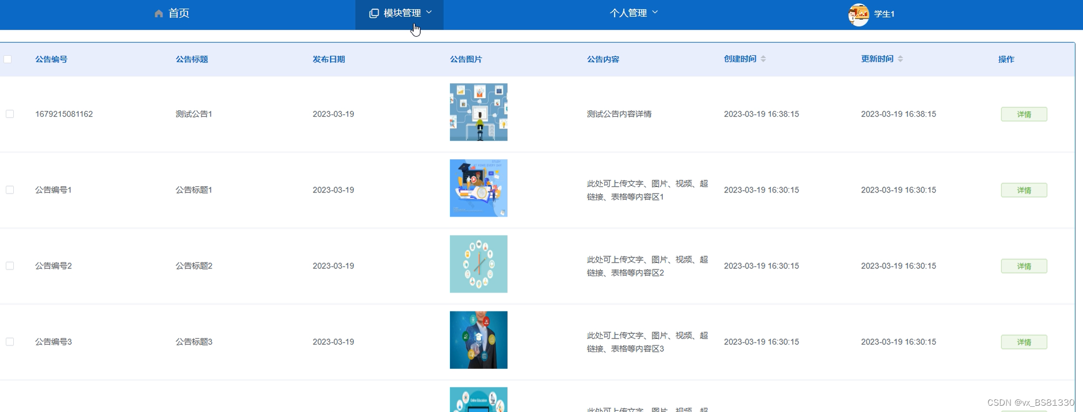The width and height of the screenshot is (1083, 412).
Task: Click the 2023-03-19 16:38:15 creation time
Action: (761, 114)
